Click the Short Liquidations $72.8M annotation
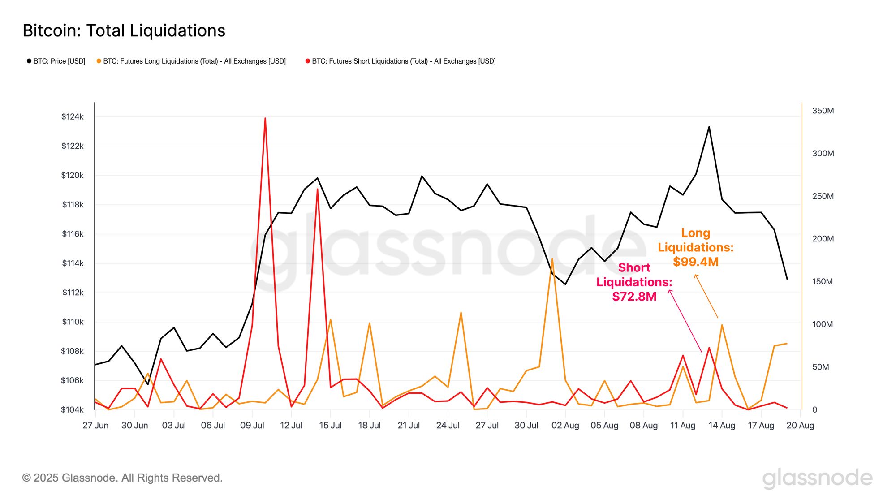896x504 pixels. 634,282
